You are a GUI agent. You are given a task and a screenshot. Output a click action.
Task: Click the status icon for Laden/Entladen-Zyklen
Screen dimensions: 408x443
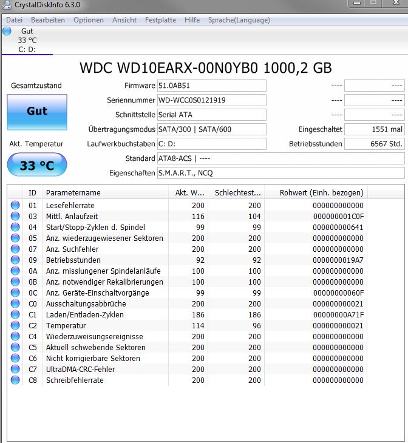[x=15, y=314]
